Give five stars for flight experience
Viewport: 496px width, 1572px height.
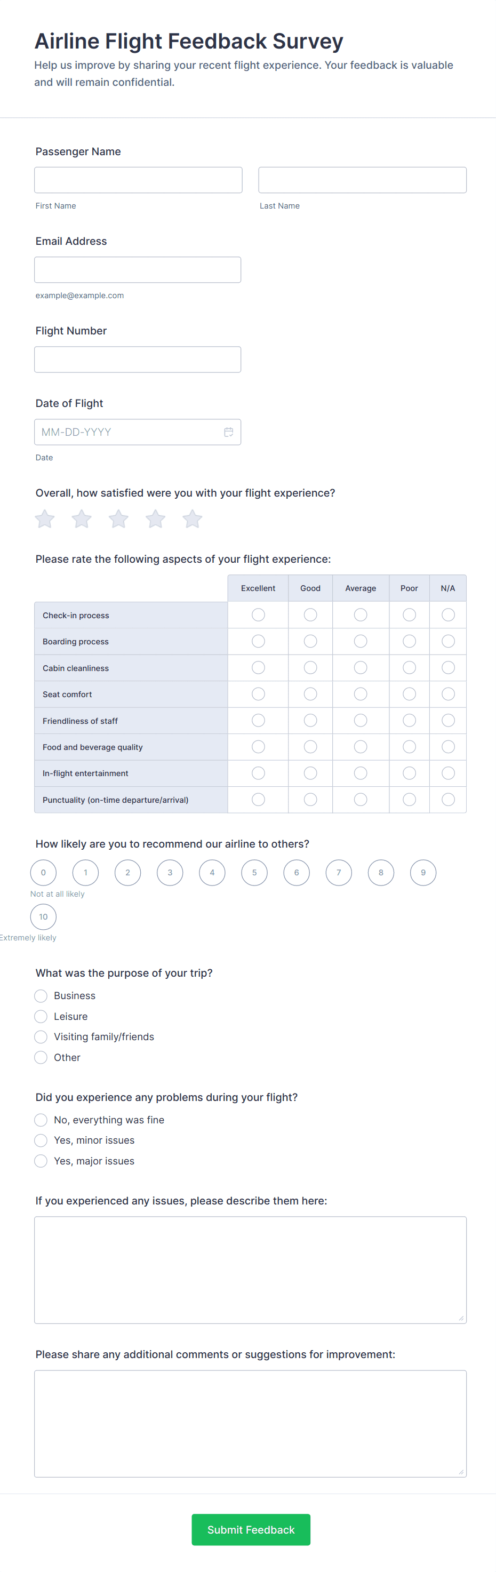click(192, 520)
